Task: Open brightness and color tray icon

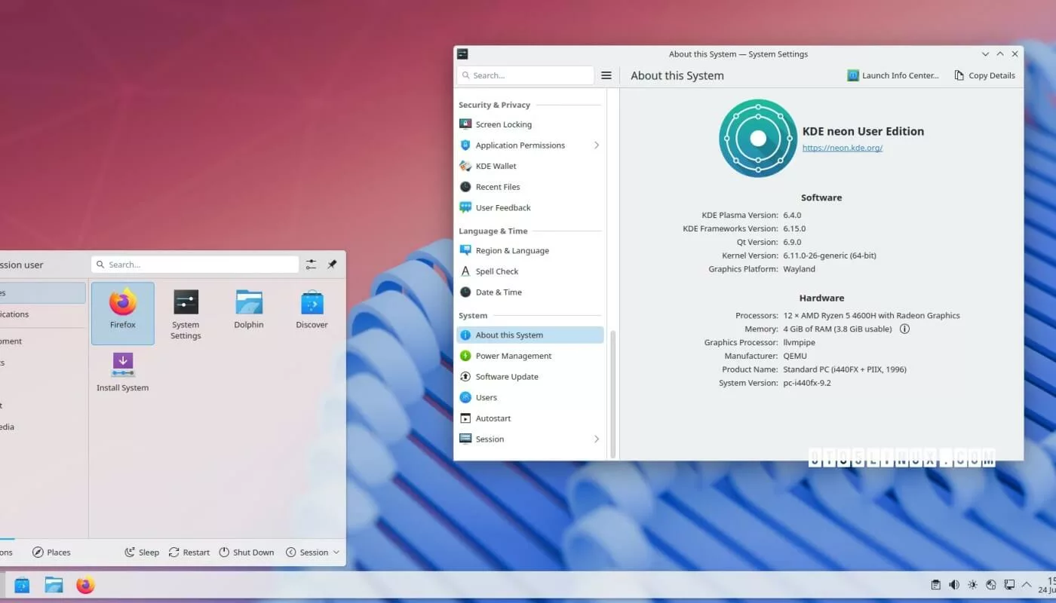Action: (972, 585)
